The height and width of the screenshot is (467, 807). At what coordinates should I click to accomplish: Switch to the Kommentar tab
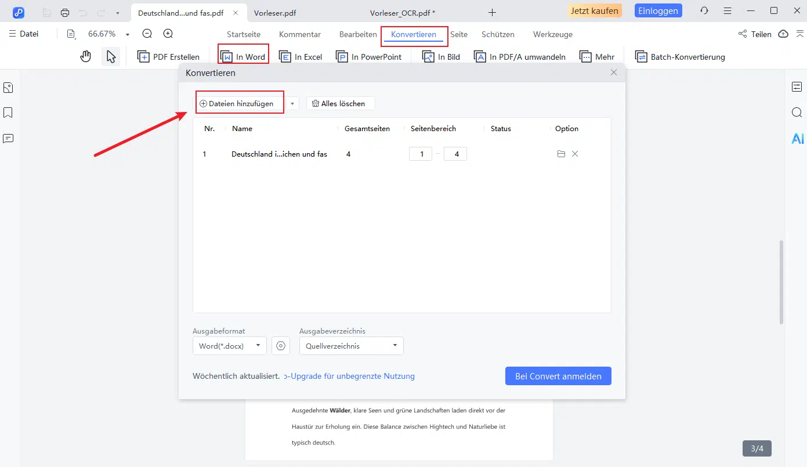point(300,34)
